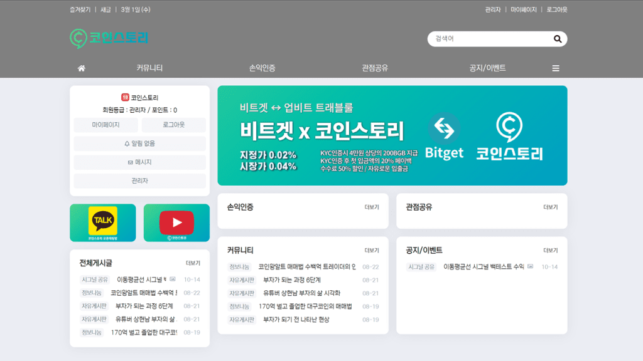The width and height of the screenshot is (643, 361).
Task: Select 공지/이벤트 in the navigation bar
Action: tap(487, 68)
